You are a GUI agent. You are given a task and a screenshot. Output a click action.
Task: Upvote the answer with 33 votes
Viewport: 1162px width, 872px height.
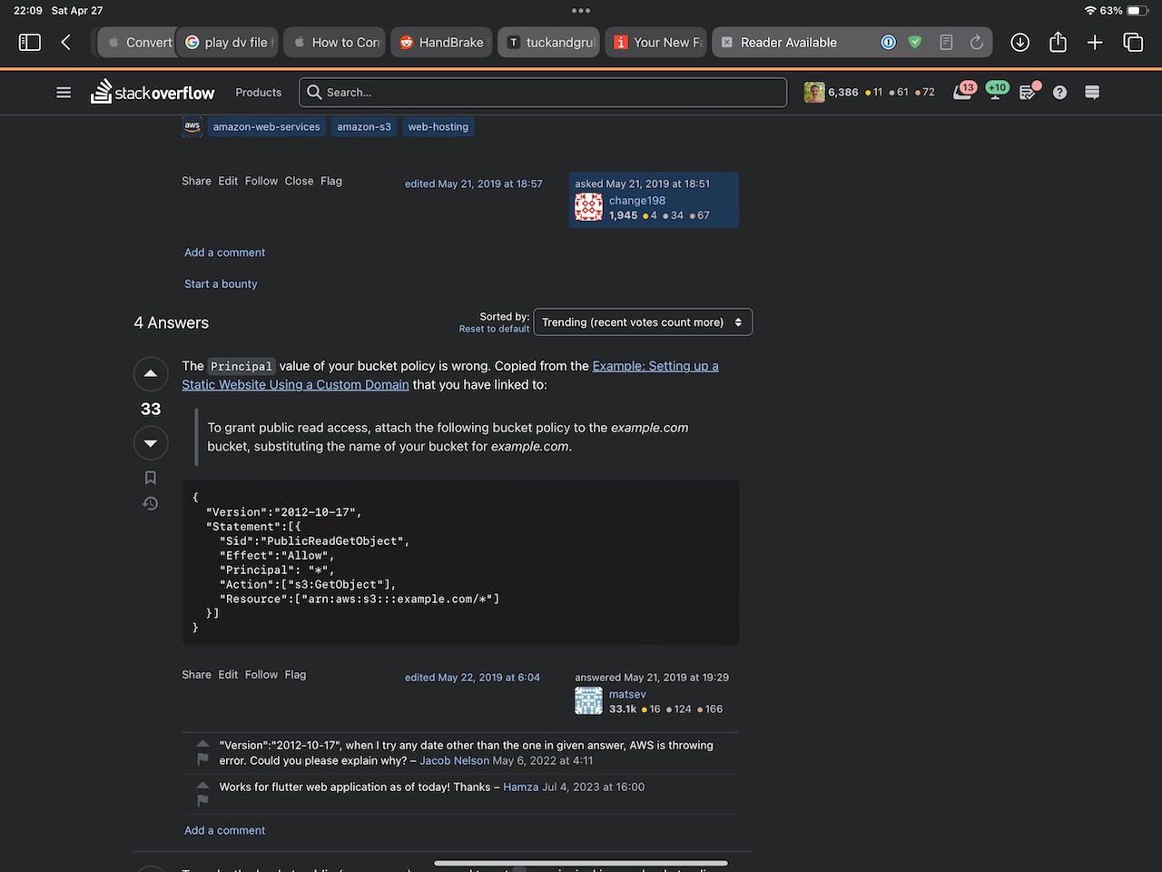(151, 374)
